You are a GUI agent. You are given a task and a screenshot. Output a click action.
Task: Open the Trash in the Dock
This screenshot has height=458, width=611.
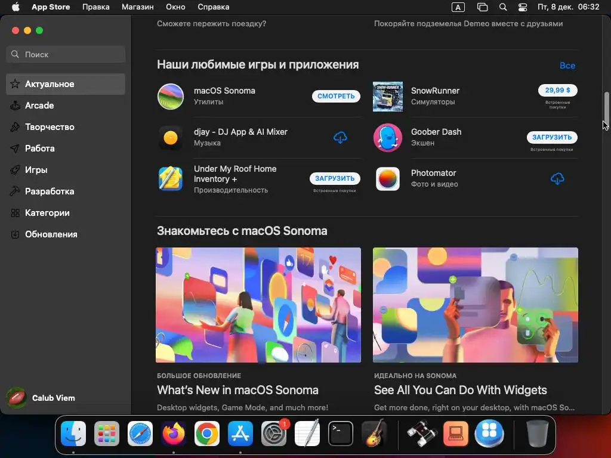coord(538,434)
